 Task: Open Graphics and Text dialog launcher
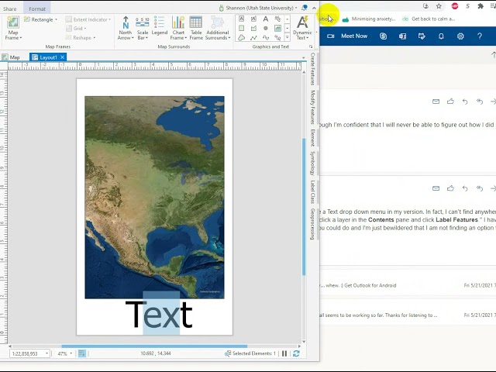coord(311,46)
